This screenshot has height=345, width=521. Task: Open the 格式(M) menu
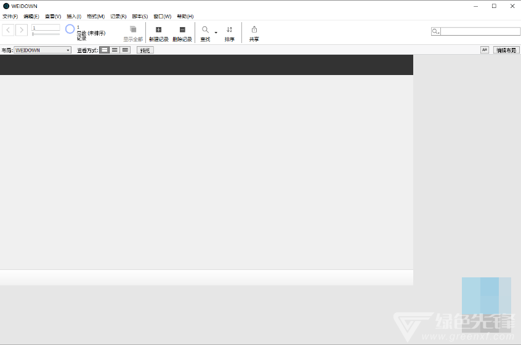click(x=95, y=16)
